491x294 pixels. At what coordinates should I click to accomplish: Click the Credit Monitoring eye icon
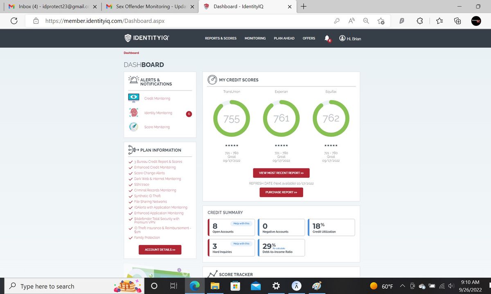coord(133,97)
